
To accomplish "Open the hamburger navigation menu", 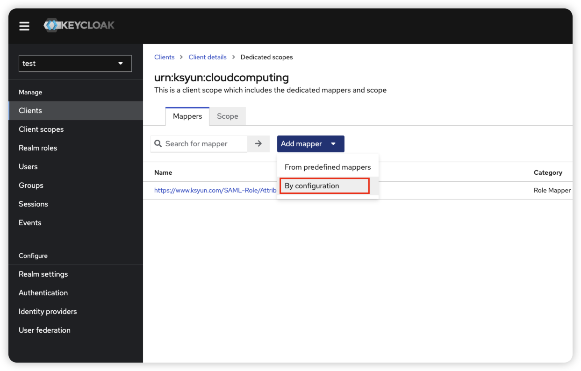I will 24,26.
